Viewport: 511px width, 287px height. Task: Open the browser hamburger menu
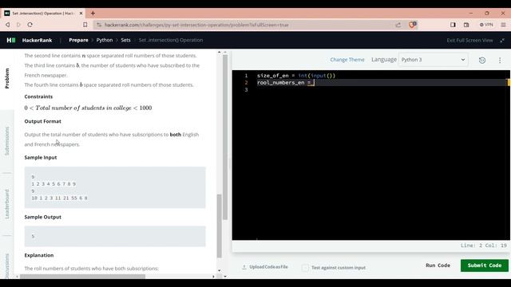tap(503, 25)
